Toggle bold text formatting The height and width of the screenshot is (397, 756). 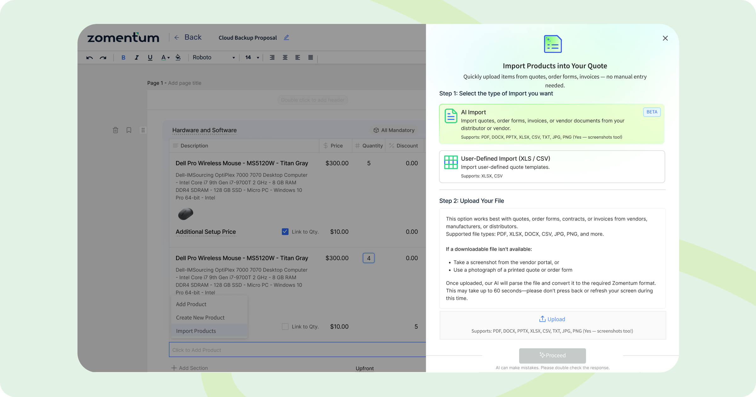click(x=123, y=58)
